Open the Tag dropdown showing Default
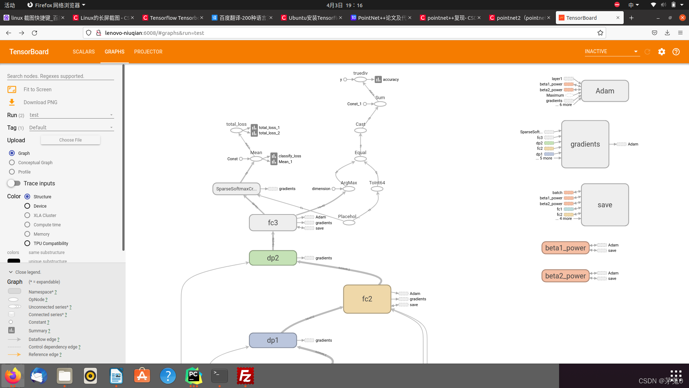Screen dimensions: 689x388 click(x=71, y=128)
